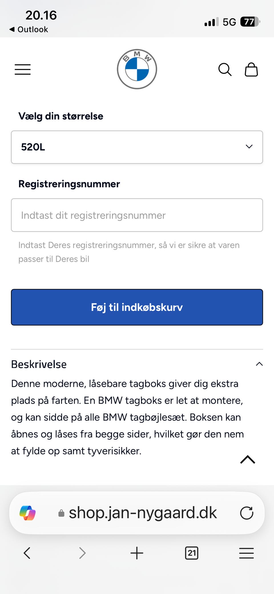The width and height of the screenshot is (274, 594).
Task: Open the Copilot icon in address bar
Action: (x=27, y=513)
